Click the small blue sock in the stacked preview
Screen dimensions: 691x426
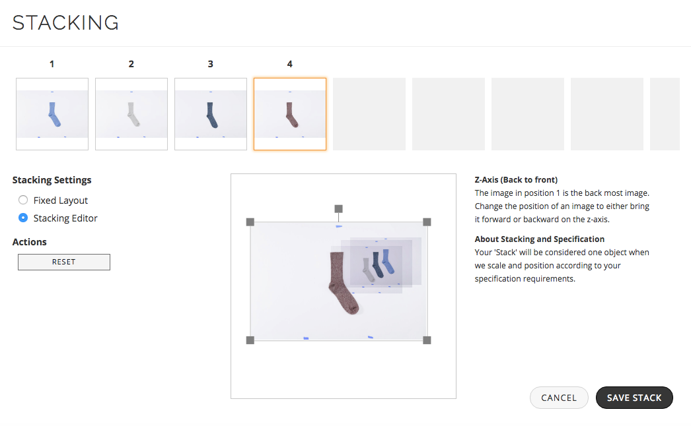point(387,261)
